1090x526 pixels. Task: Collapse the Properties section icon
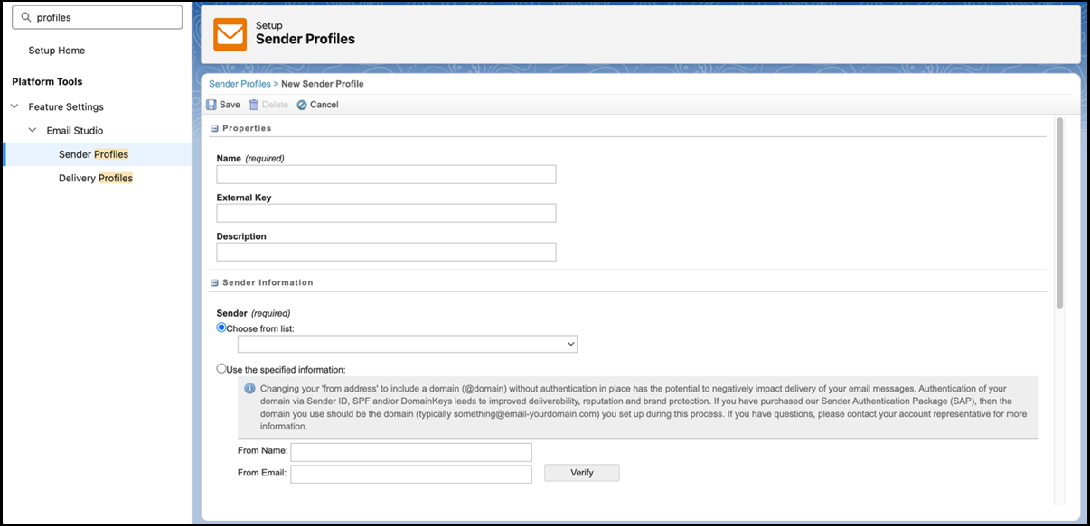click(x=214, y=127)
